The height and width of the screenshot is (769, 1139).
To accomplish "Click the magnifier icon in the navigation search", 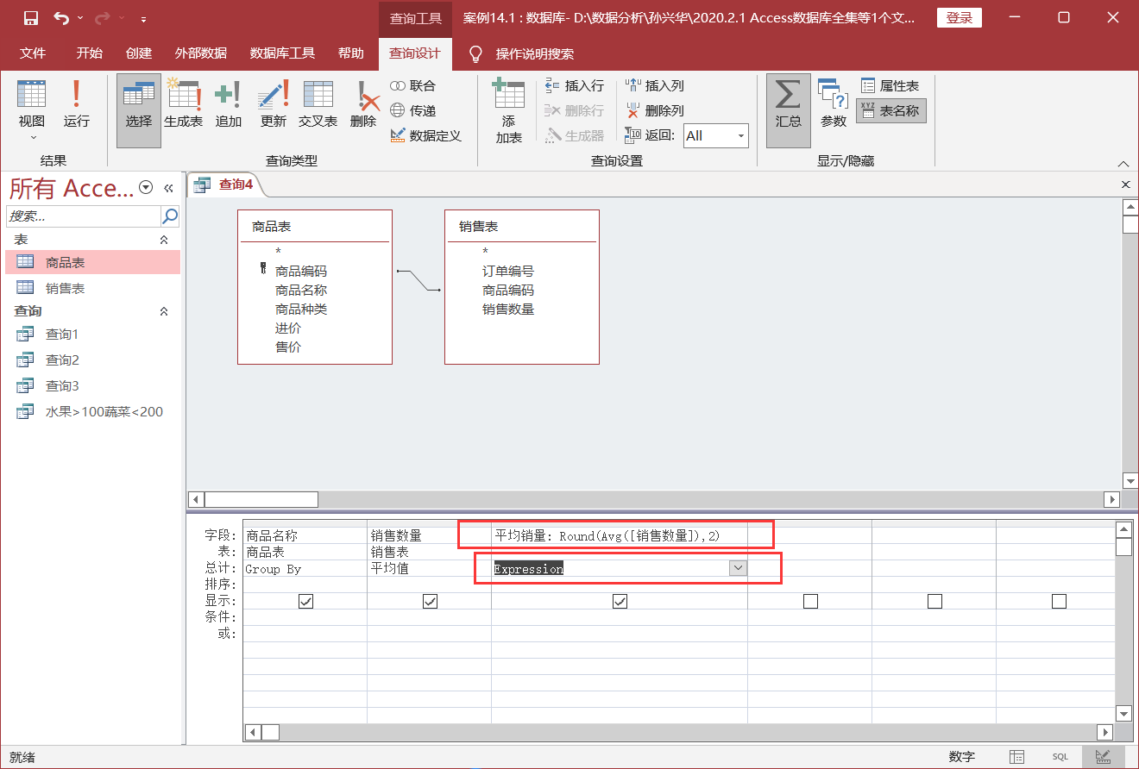I will pos(170,216).
